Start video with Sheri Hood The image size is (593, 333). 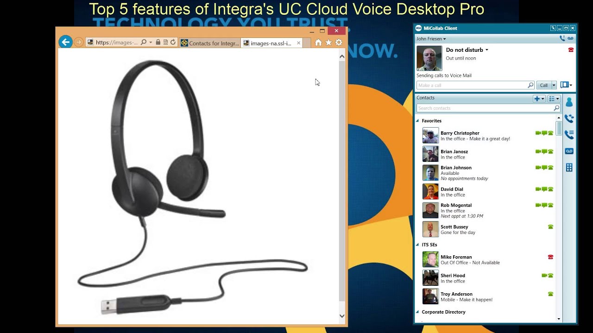point(544,276)
